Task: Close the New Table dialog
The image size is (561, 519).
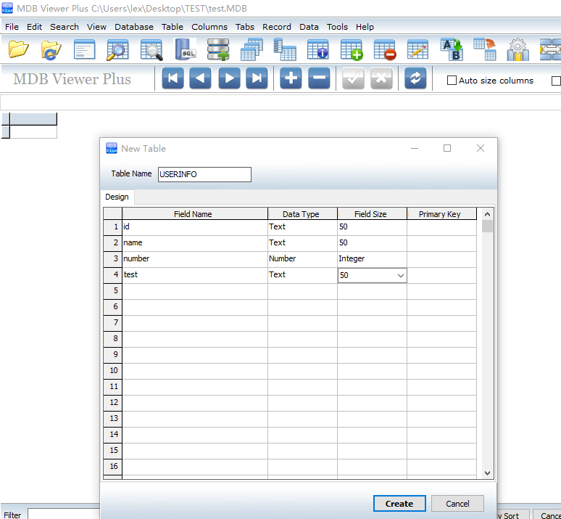Action: [481, 148]
